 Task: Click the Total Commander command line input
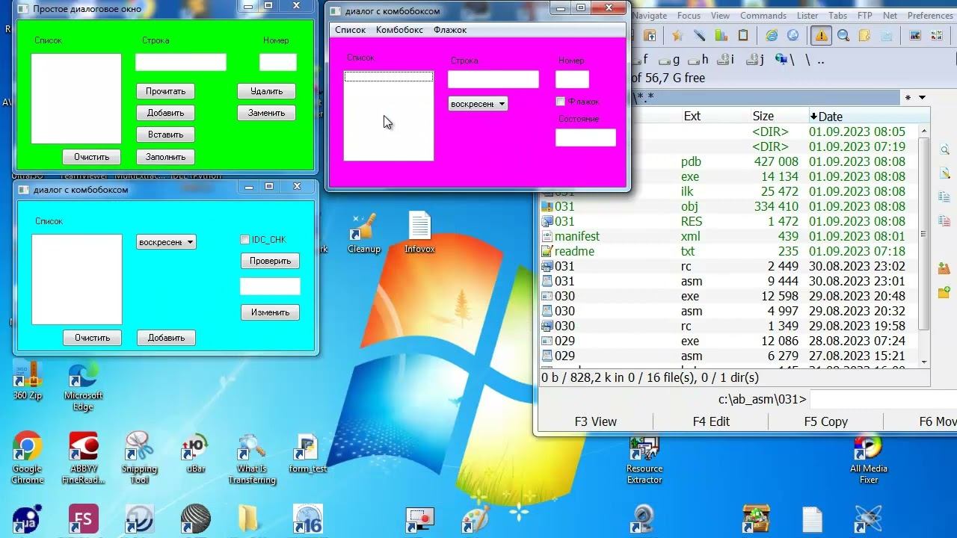883,399
